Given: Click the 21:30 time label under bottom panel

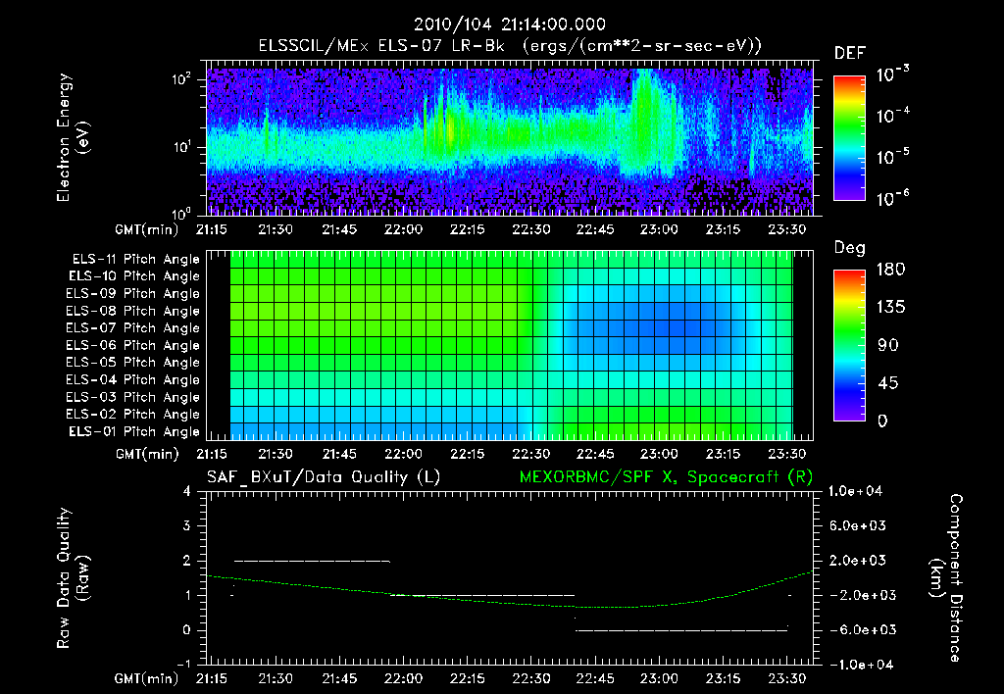Looking at the screenshot, I should click(x=276, y=678).
